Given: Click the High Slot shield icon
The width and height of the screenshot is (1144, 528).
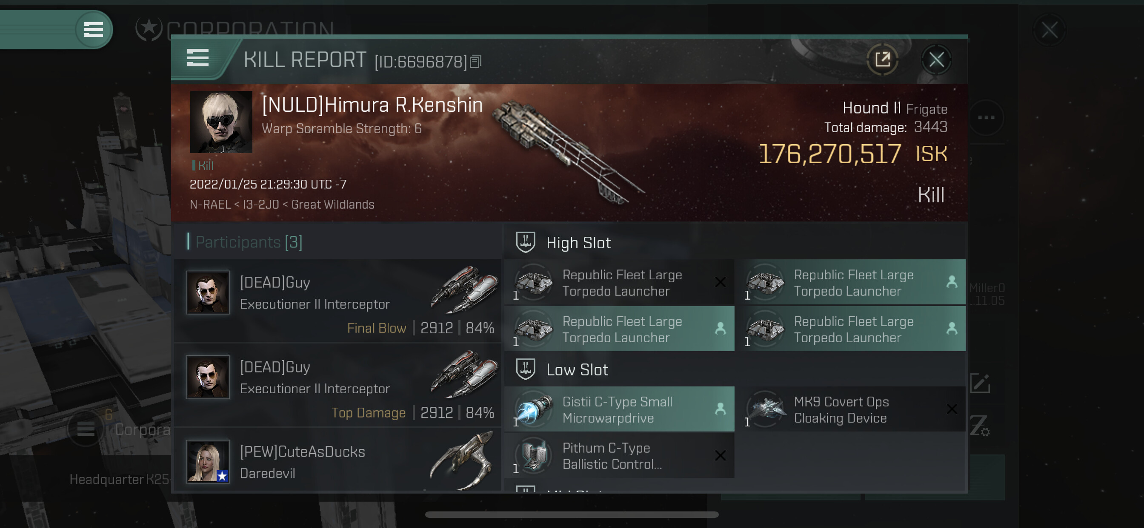Looking at the screenshot, I should [525, 242].
